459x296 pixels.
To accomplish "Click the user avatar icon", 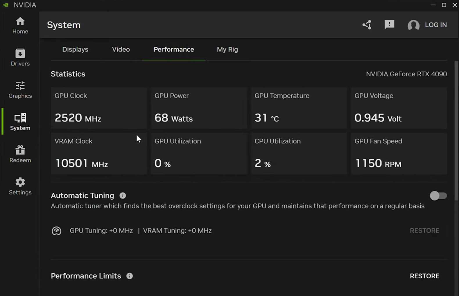I will (x=413, y=25).
